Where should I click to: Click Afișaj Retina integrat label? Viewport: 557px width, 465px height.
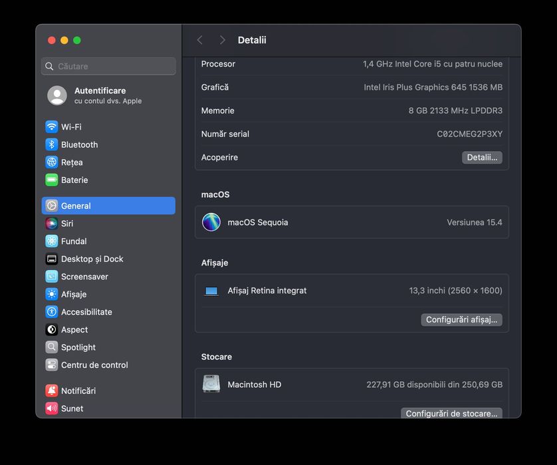[267, 291]
